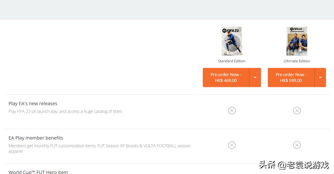Viewport: 334px width, 174px height.
Task: Click the Standard Edition unavailable icon for new releases
Action: click(x=232, y=111)
